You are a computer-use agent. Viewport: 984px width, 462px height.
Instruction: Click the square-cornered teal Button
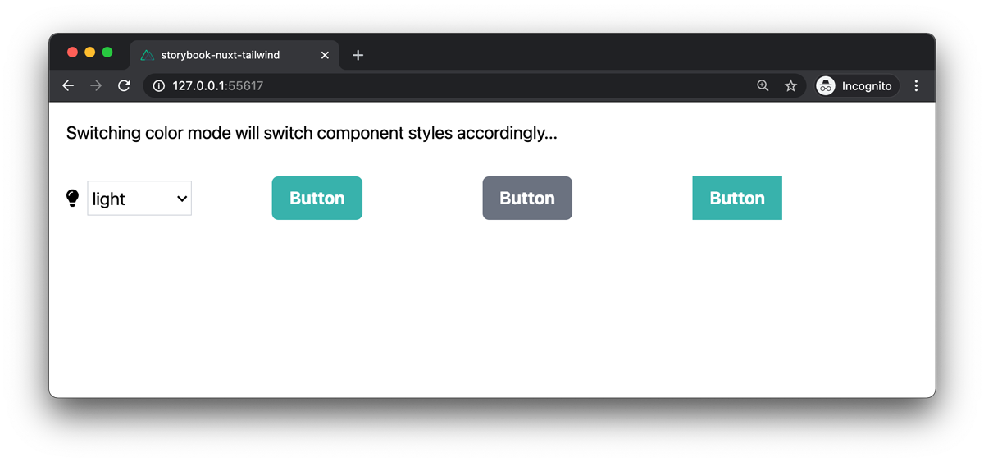coord(737,198)
